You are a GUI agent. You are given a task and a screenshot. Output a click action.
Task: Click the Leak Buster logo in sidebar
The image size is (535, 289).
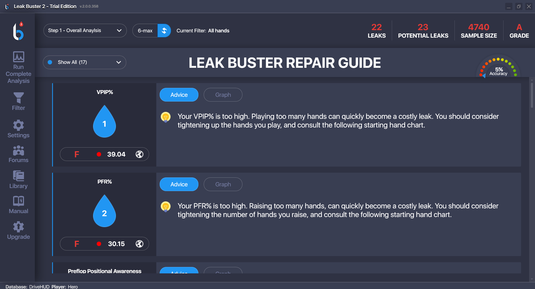[x=18, y=31]
